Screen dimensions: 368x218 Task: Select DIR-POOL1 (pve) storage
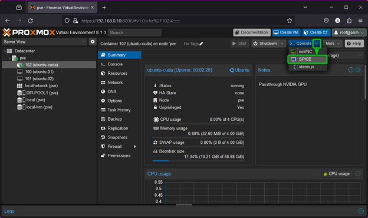pyautogui.click(x=49, y=93)
